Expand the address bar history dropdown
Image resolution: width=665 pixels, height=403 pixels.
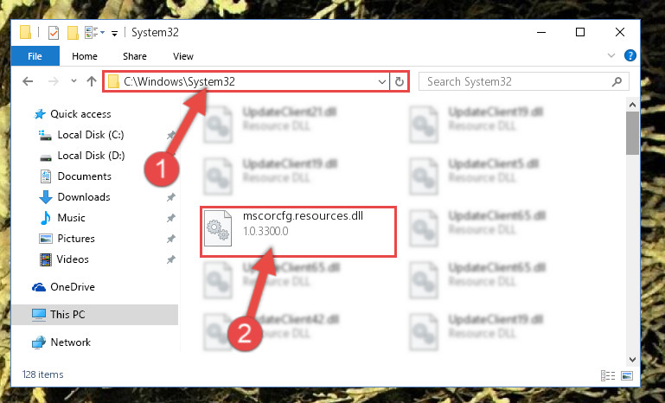click(381, 81)
